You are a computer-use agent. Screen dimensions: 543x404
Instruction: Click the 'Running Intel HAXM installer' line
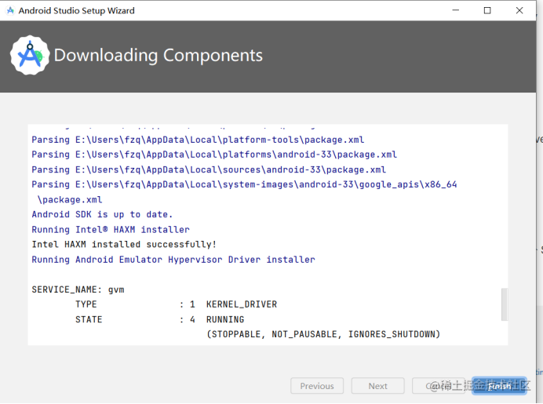(x=111, y=230)
